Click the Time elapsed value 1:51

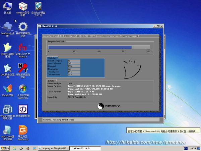[x=74, y=72]
